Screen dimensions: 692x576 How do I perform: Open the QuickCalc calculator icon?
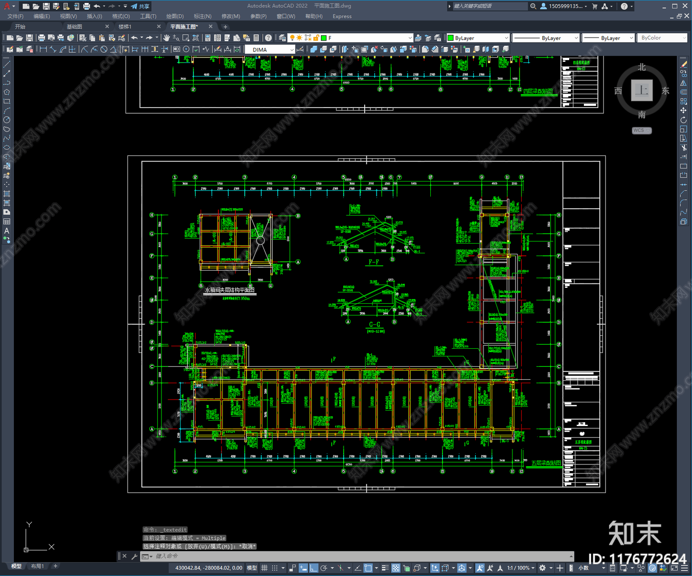pos(256,38)
